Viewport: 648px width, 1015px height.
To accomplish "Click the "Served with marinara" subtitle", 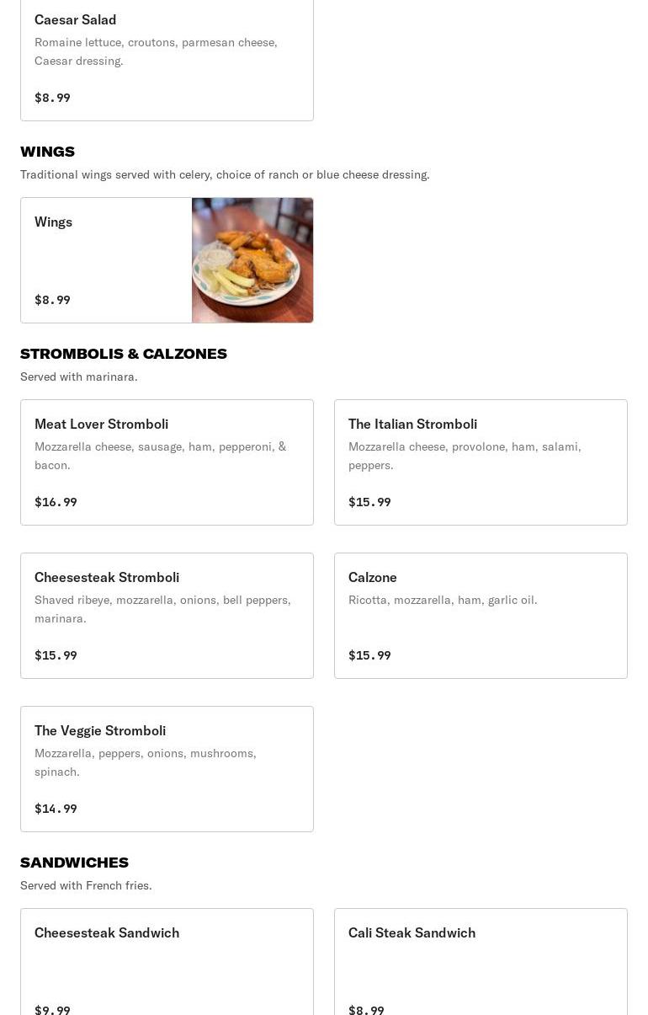I will click(79, 377).
